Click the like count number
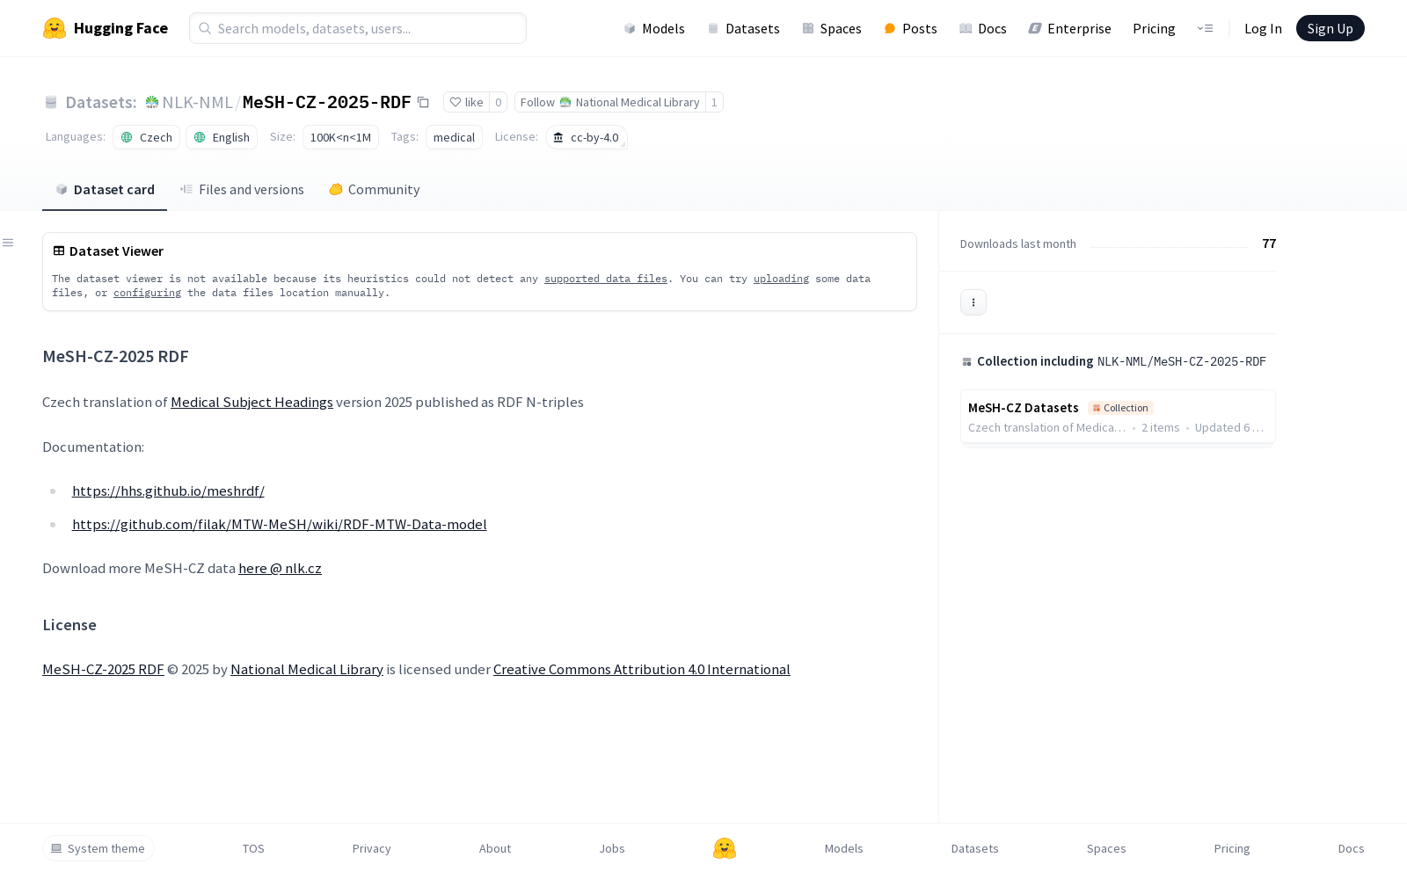 (499, 102)
